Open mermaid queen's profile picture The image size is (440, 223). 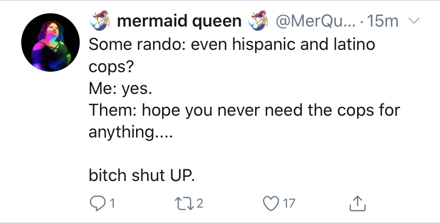pyautogui.click(x=50, y=42)
